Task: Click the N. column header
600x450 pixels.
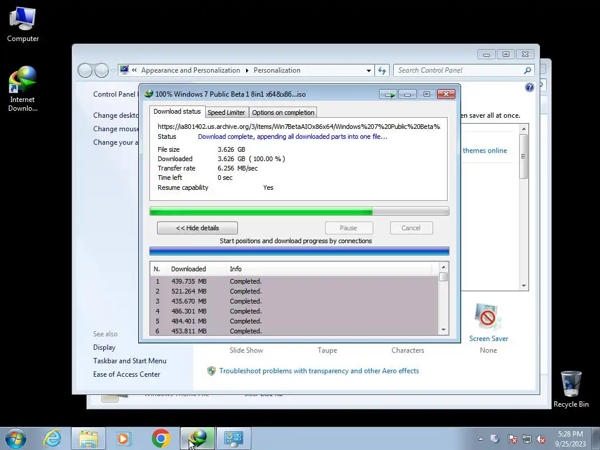Action: 159,269
